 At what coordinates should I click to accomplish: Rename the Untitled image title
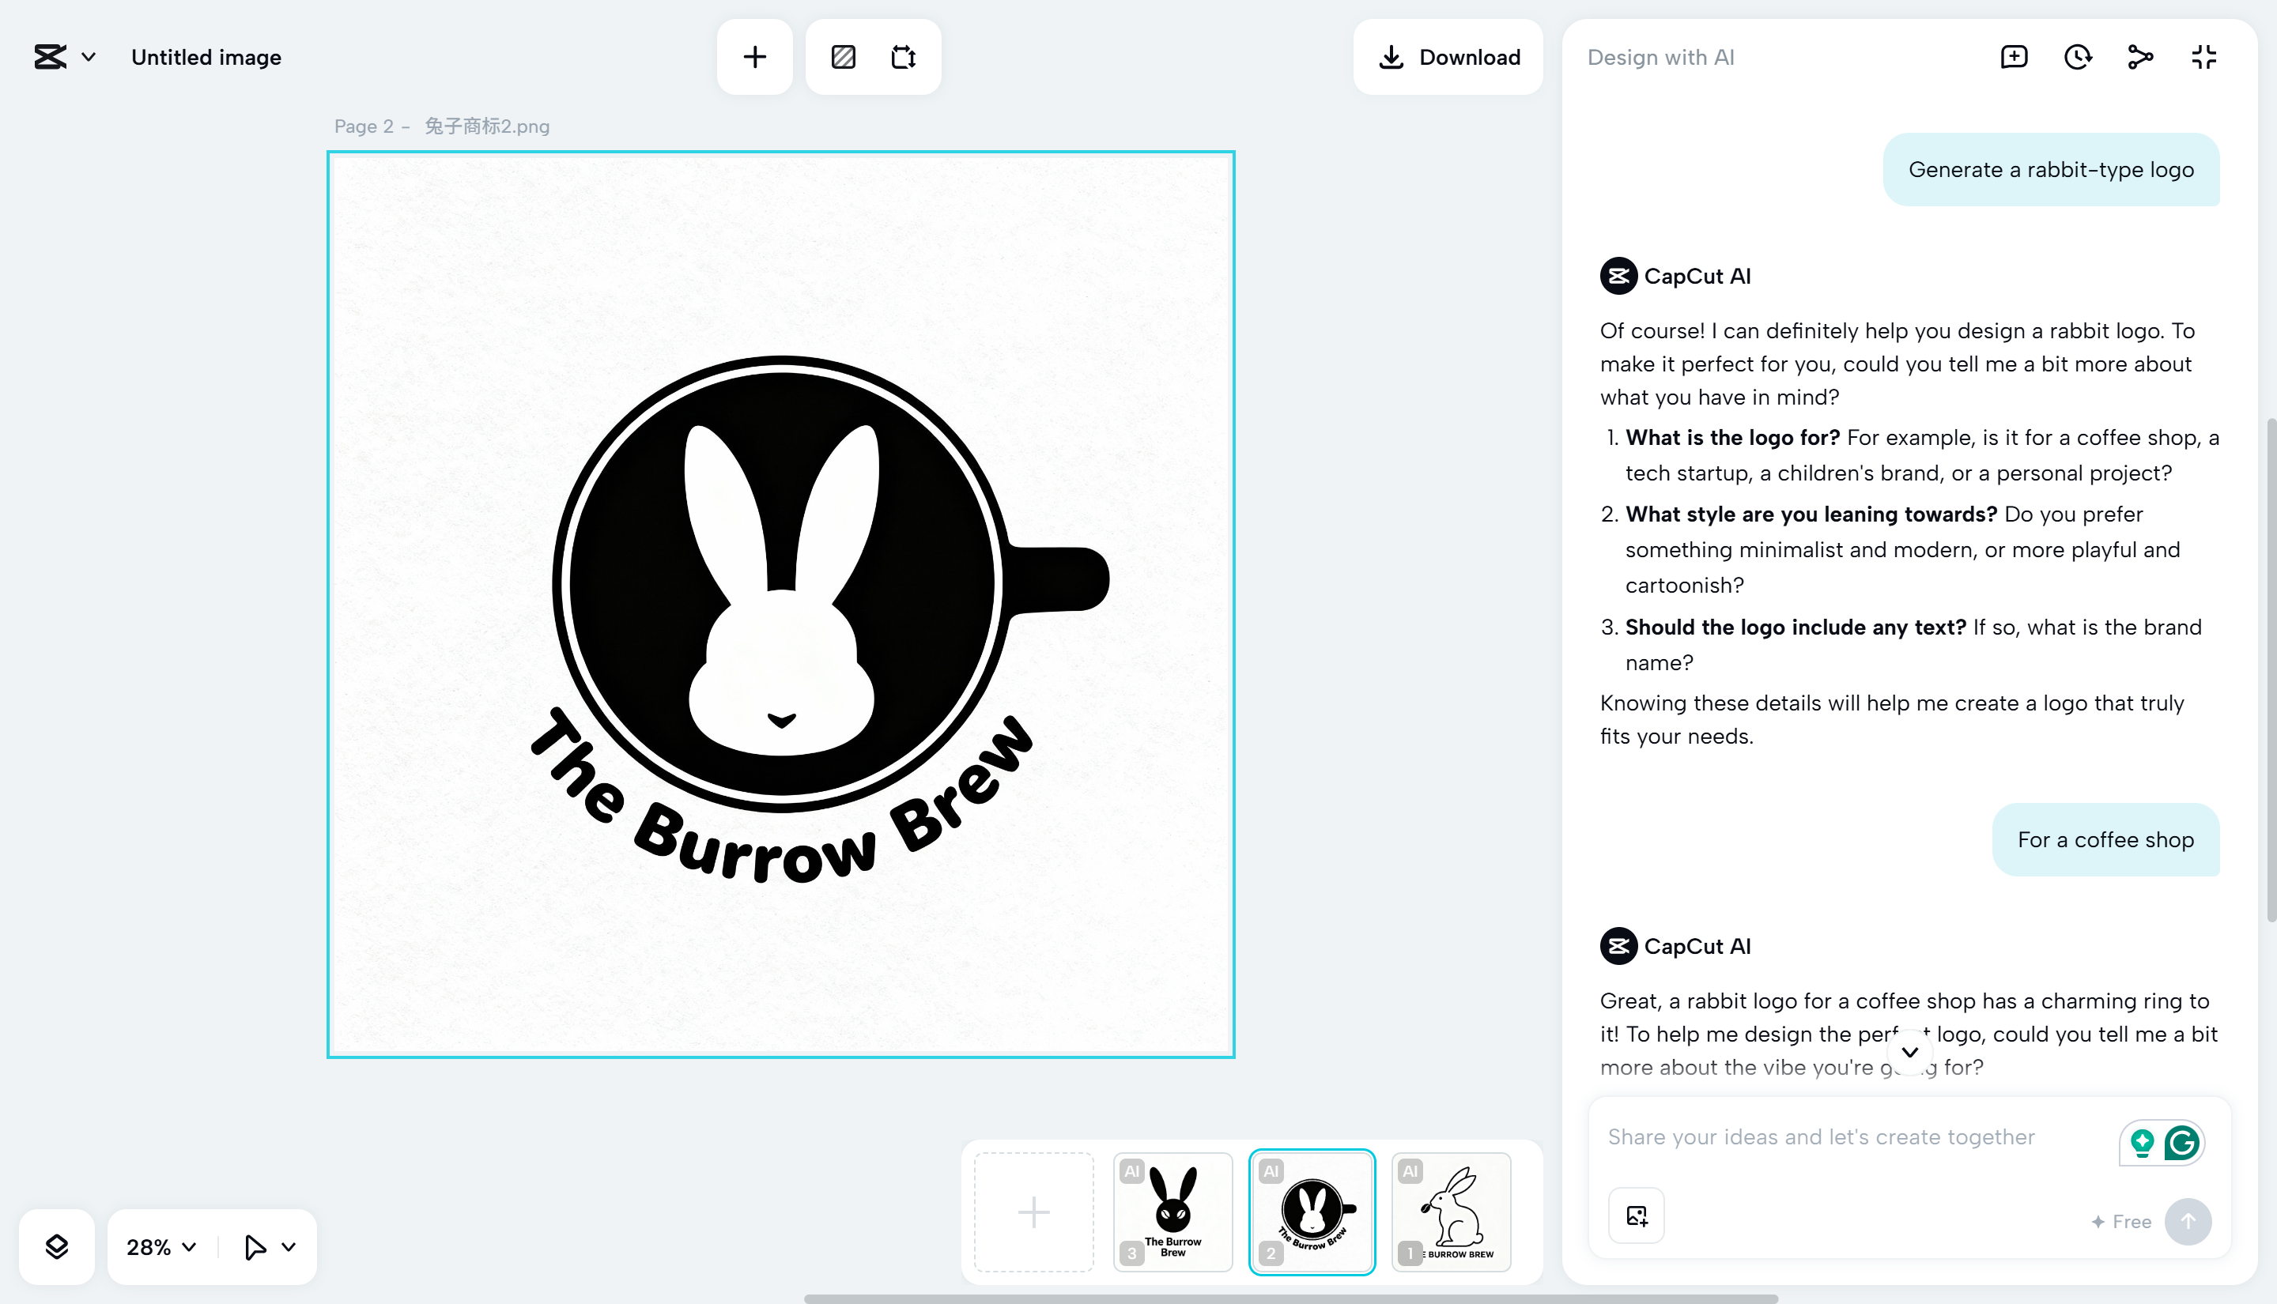click(206, 58)
